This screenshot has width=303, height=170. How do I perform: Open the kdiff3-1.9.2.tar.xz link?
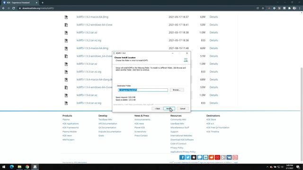(x=87, y=33)
